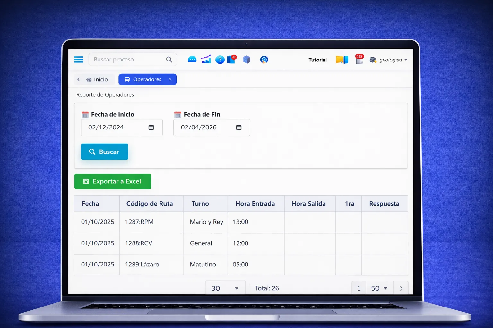
Task: Focus the Buscar proceso search field
Action: [128, 60]
